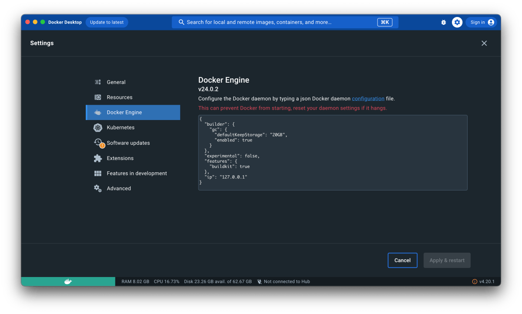Click inside the daemon JSON editor
This screenshot has height=314, width=522.
click(x=333, y=153)
